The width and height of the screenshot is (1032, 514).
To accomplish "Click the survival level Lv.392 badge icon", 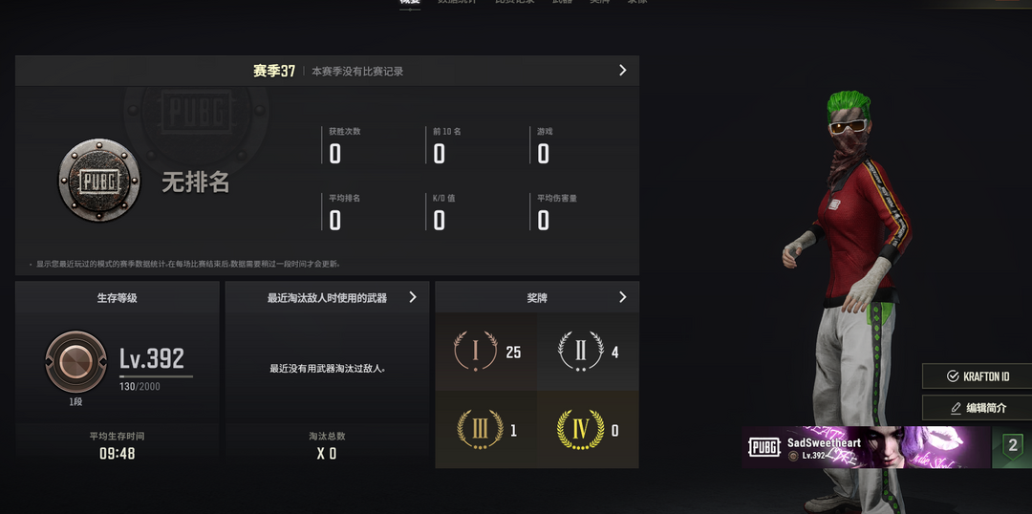I will click(75, 361).
